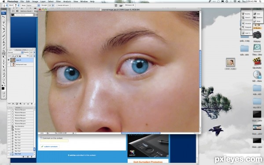Open the Strength slider arrow
Image resolution: width=264 pixels, height=165 pixels.
pyautogui.click(x=53, y=5)
